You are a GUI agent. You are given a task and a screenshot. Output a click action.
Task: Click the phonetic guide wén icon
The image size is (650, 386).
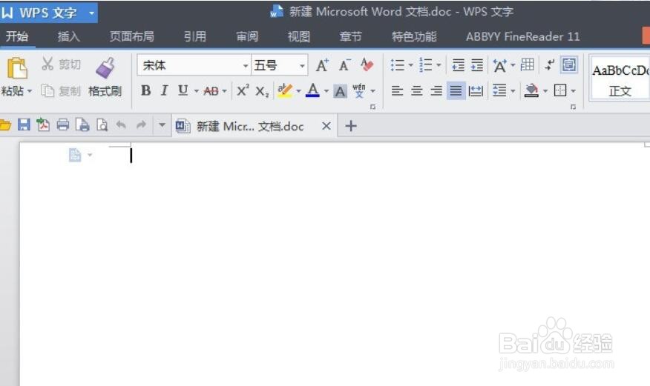(x=359, y=90)
